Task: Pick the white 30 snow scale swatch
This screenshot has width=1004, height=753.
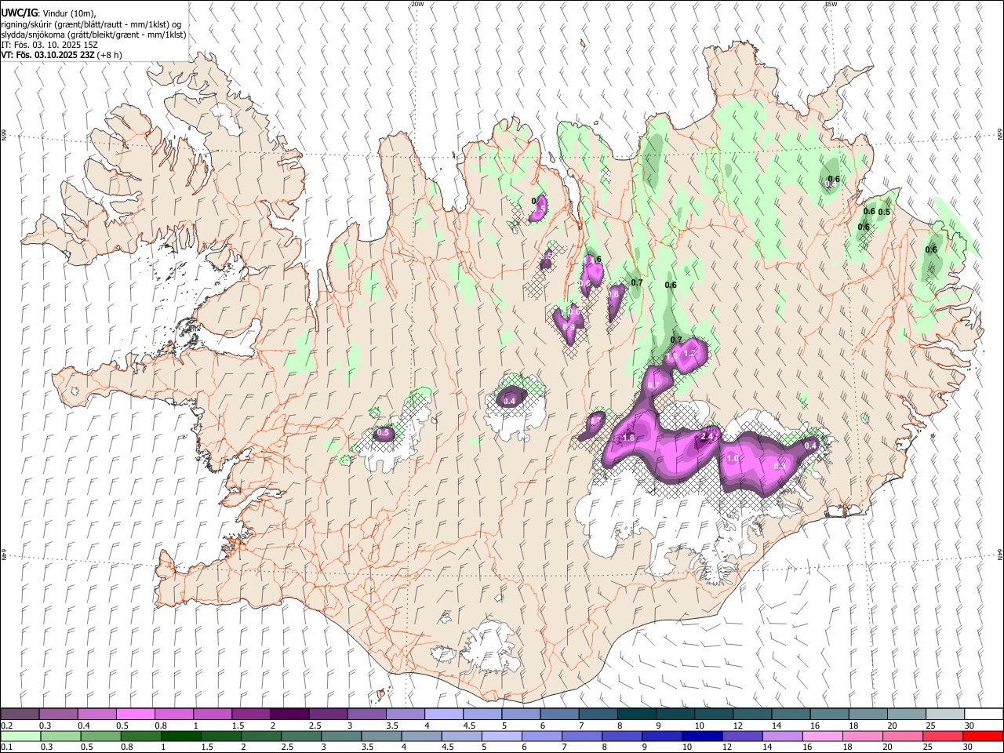Action: pos(984,715)
